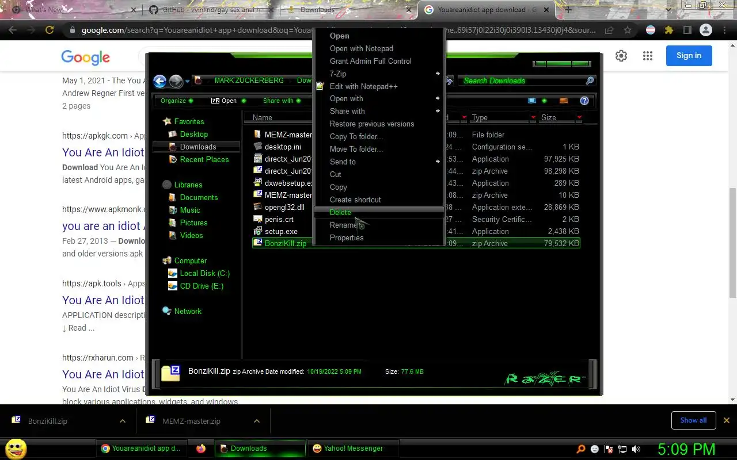Open Google search settings gear icon
737x460 pixels.
point(621,56)
